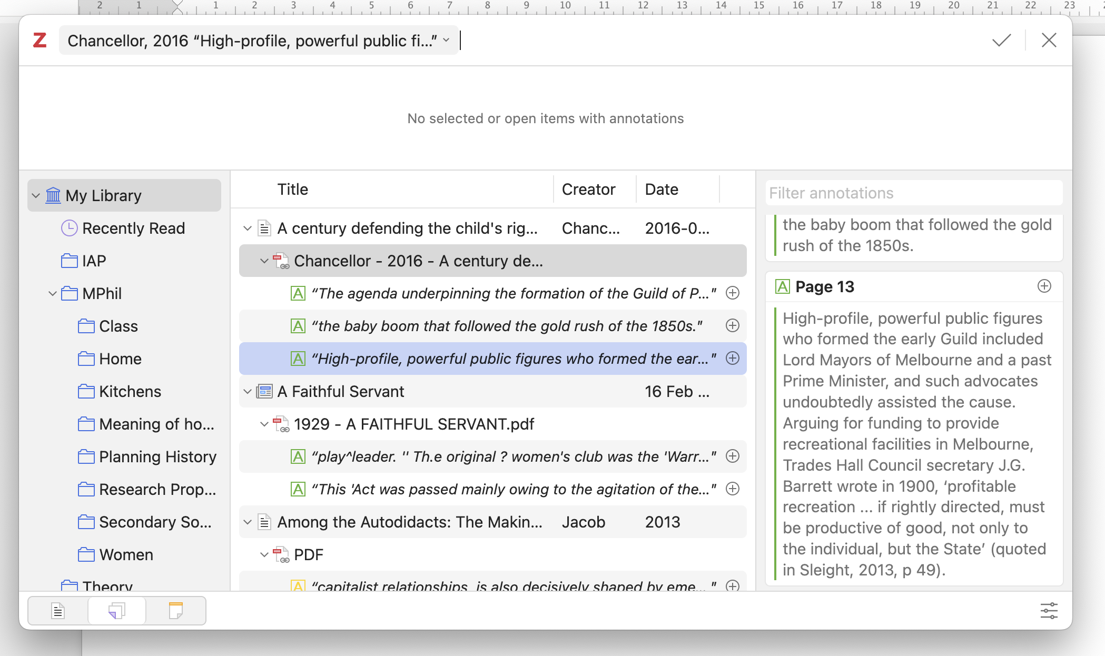Select the baby boom gold rush annotation row

coord(493,326)
